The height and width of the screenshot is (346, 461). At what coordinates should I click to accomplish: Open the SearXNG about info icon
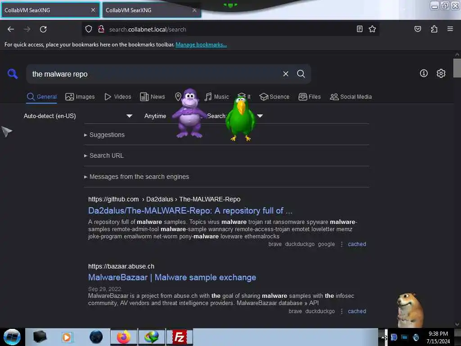[x=424, y=73]
